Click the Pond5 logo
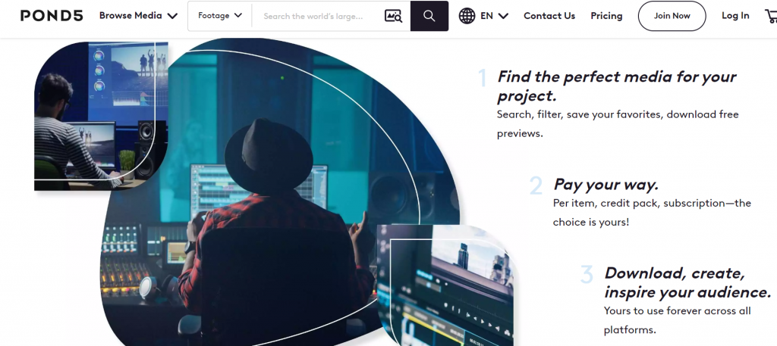The width and height of the screenshot is (777, 346). point(52,16)
